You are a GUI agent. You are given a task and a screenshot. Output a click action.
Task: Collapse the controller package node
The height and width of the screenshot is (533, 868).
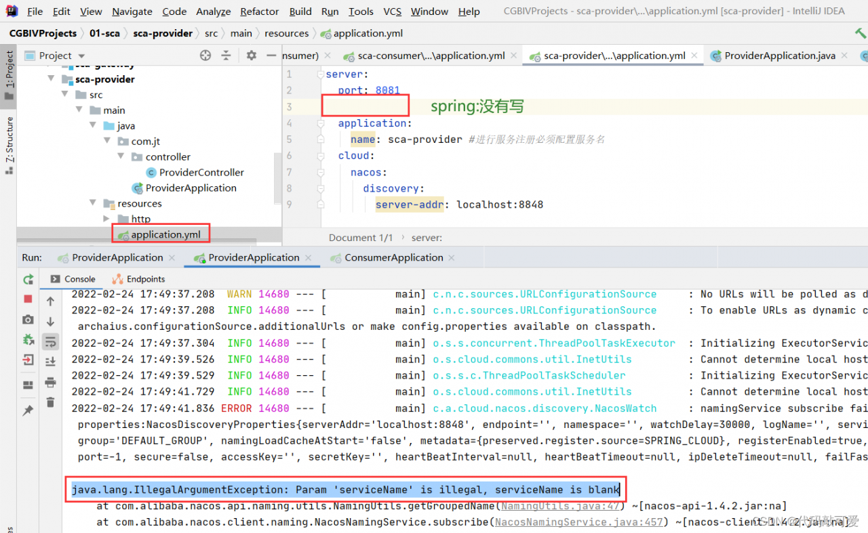click(121, 157)
